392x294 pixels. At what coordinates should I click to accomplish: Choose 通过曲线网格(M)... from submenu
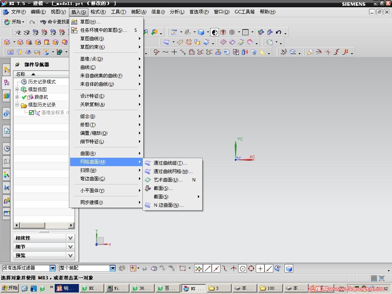[173, 171]
